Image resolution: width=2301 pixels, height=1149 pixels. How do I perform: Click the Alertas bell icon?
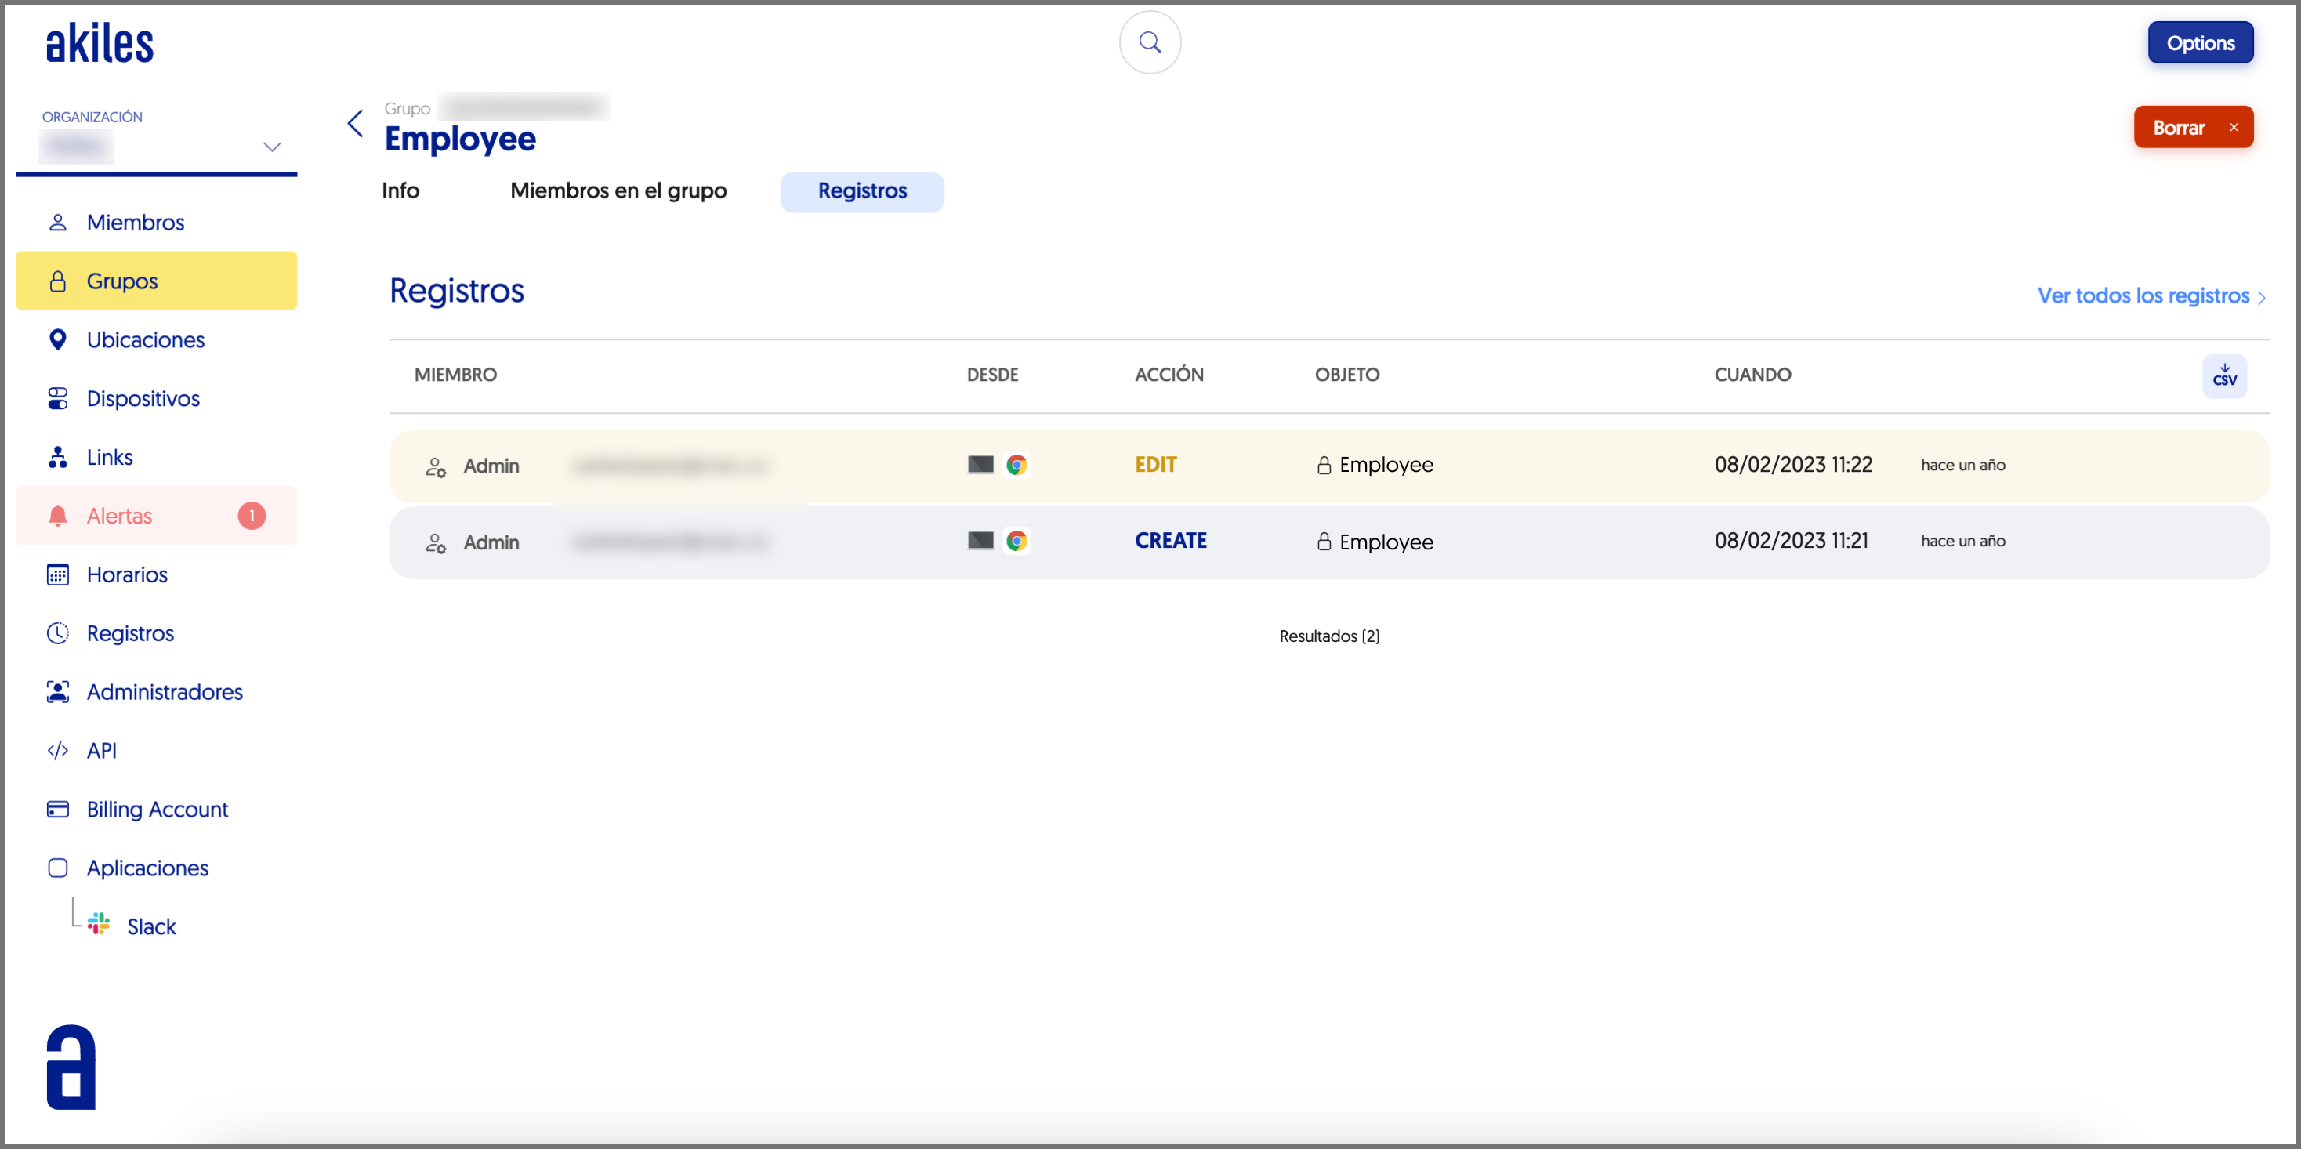(58, 516)
